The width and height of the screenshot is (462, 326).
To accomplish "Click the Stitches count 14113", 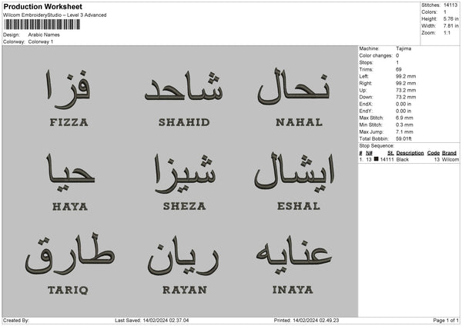I will (x=450, y=5).
